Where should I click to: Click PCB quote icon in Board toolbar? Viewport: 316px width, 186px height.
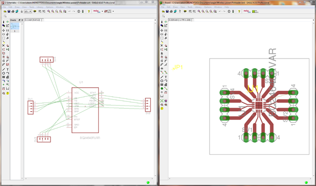255,12
